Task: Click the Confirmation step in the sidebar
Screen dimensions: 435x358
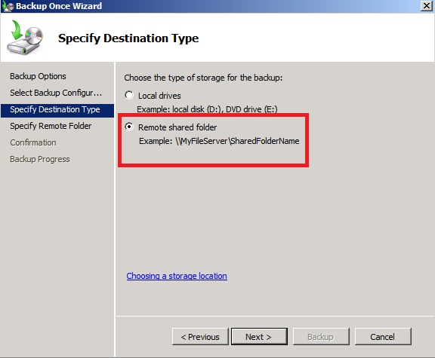Action: tap(33, 142)
